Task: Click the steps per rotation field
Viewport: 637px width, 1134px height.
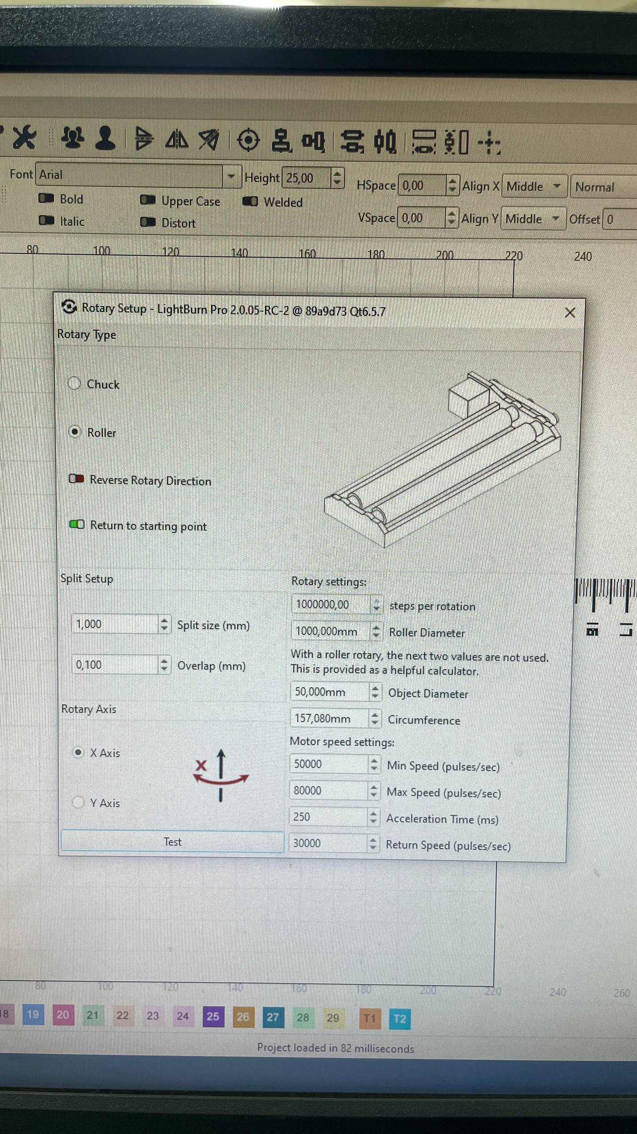Action: click(330, 604)
